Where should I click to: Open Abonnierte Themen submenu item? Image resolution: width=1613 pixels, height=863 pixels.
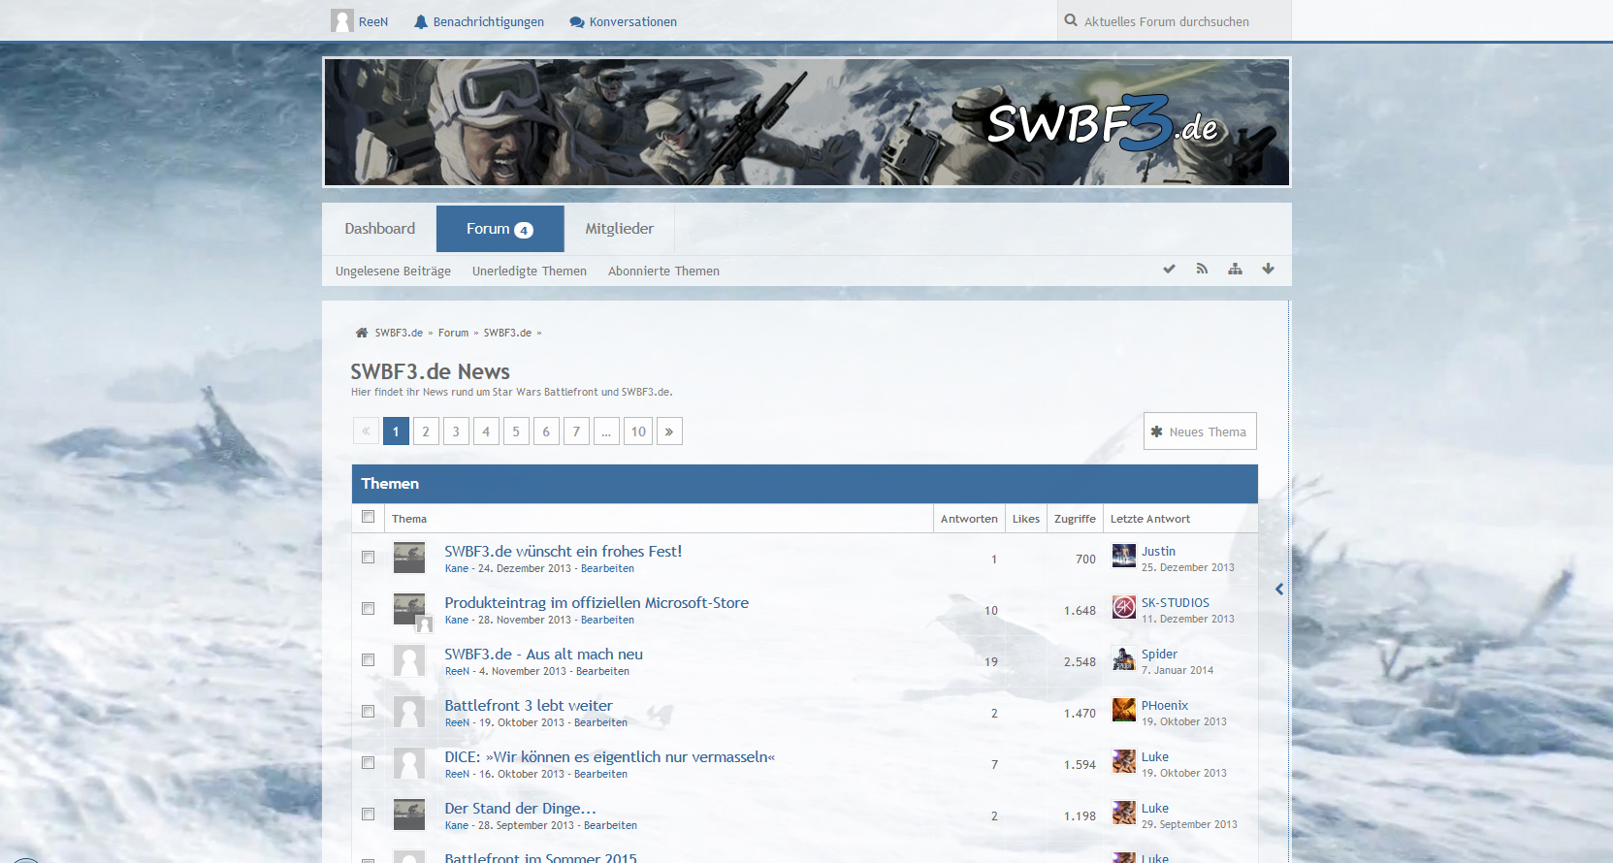663,272
